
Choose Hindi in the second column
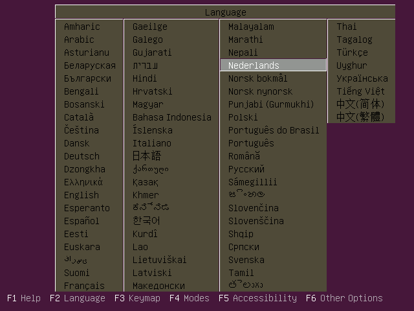click(145, 78)
